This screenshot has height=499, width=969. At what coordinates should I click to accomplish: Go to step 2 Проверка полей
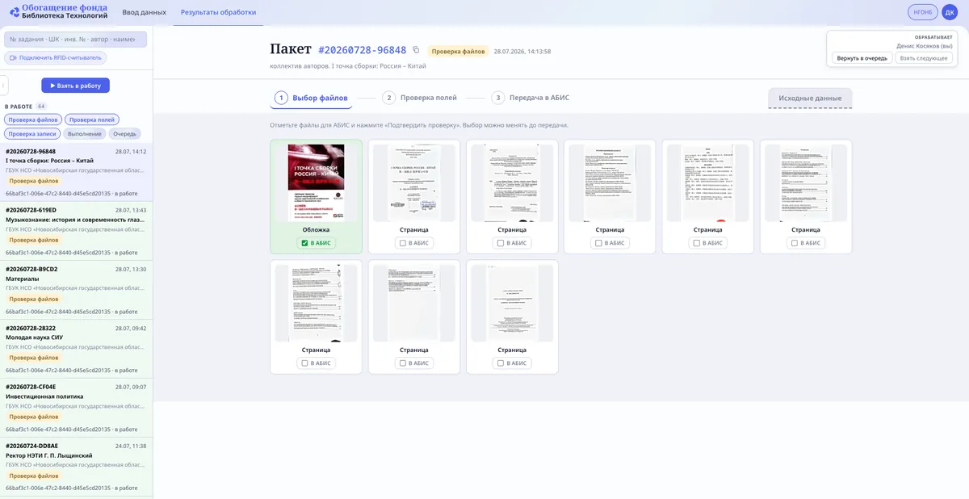[420, 98]
